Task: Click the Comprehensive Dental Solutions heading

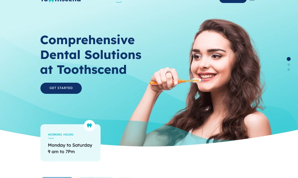Action: 91,47
